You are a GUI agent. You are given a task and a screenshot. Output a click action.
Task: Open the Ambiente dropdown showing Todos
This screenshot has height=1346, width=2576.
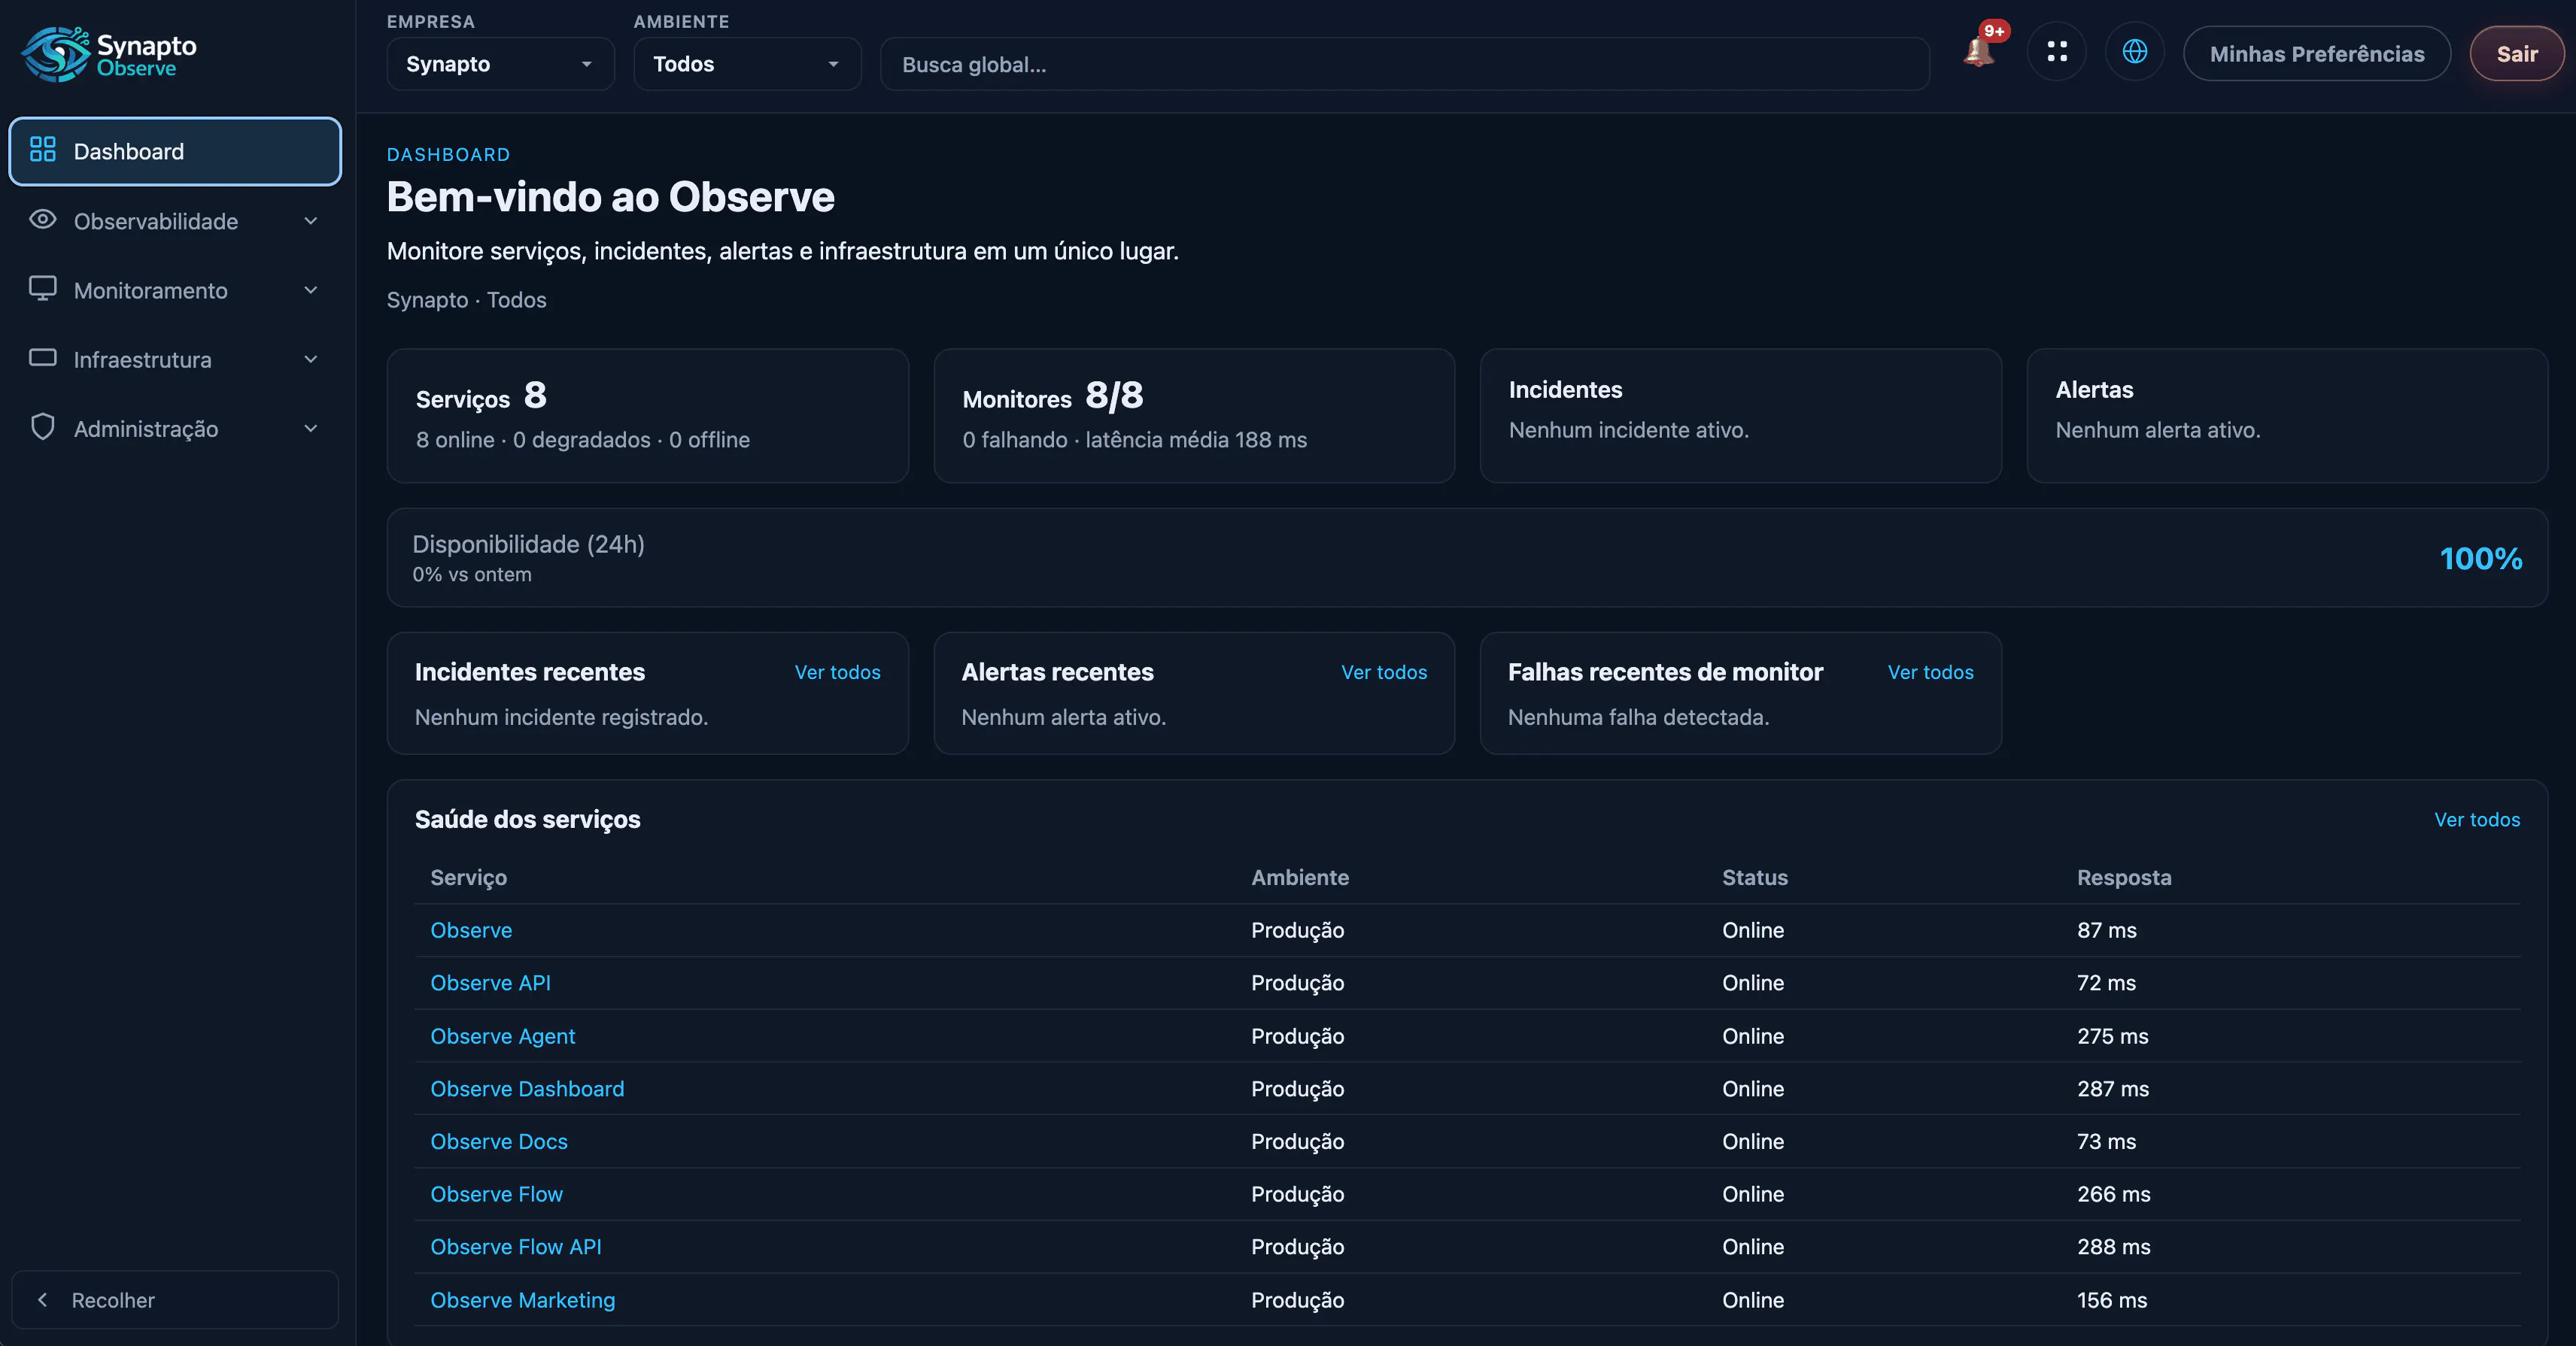tap(747, 64)
